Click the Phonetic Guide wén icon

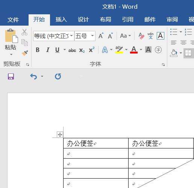(x=150, y=36)
